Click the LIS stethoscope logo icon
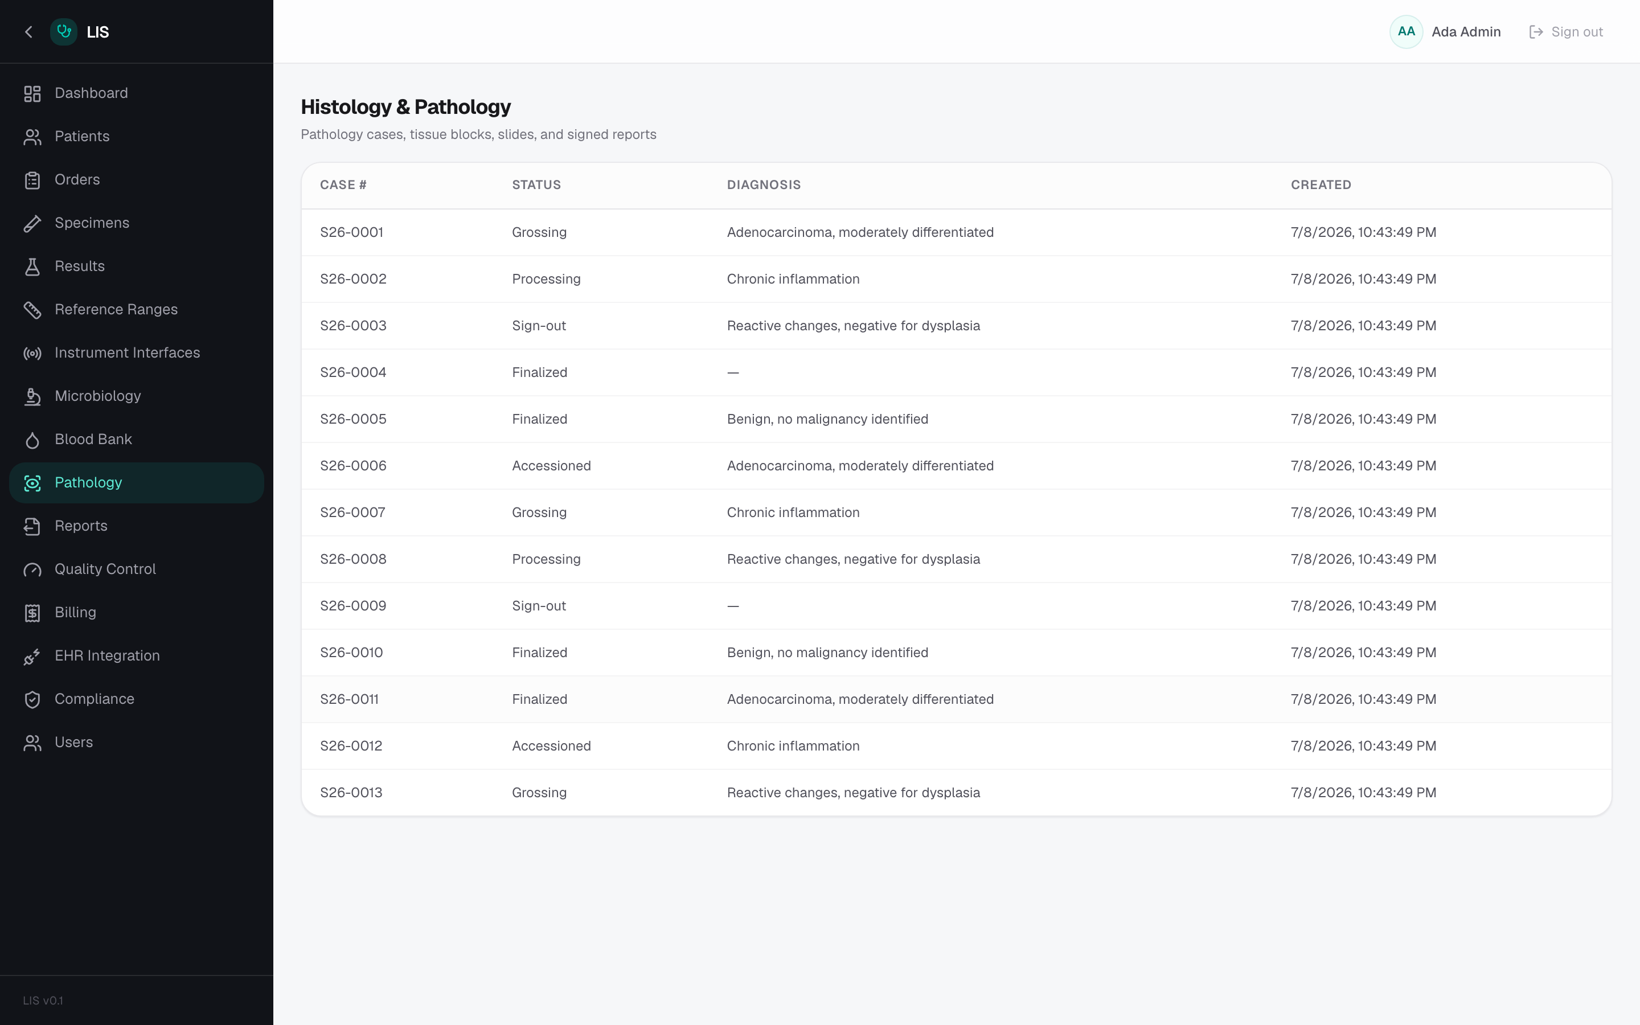The image size is (1640, 1025). pos(64,32)
